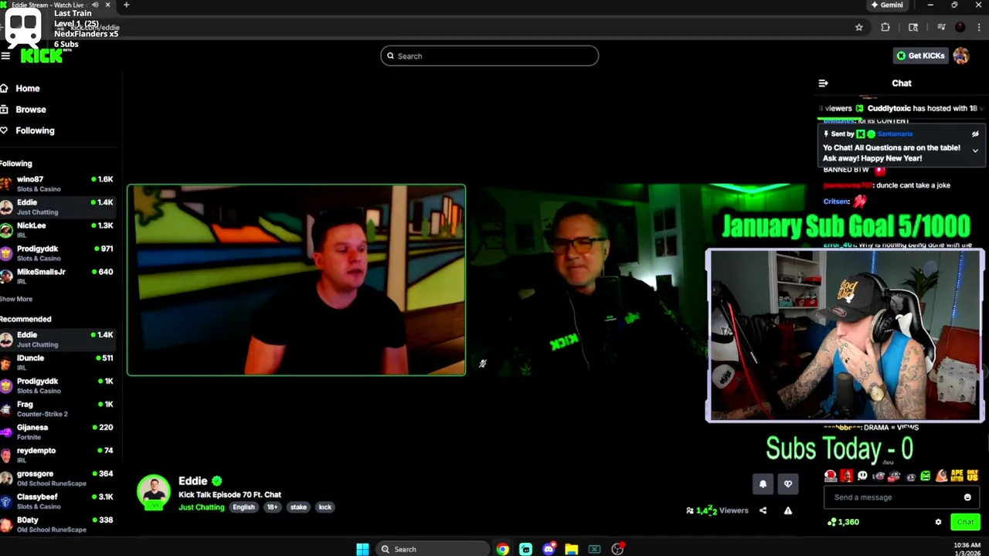Open Chrome from the taskbar
The image size is (989, 556).
[x=503, y=549]
